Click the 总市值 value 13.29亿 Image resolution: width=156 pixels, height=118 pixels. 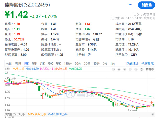pos(133,44)
